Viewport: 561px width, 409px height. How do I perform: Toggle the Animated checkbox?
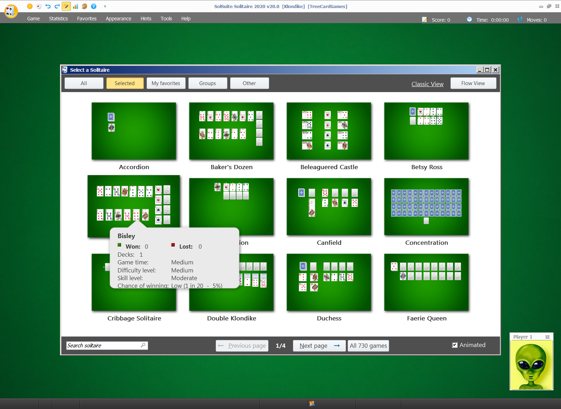(x=455, y=345)
